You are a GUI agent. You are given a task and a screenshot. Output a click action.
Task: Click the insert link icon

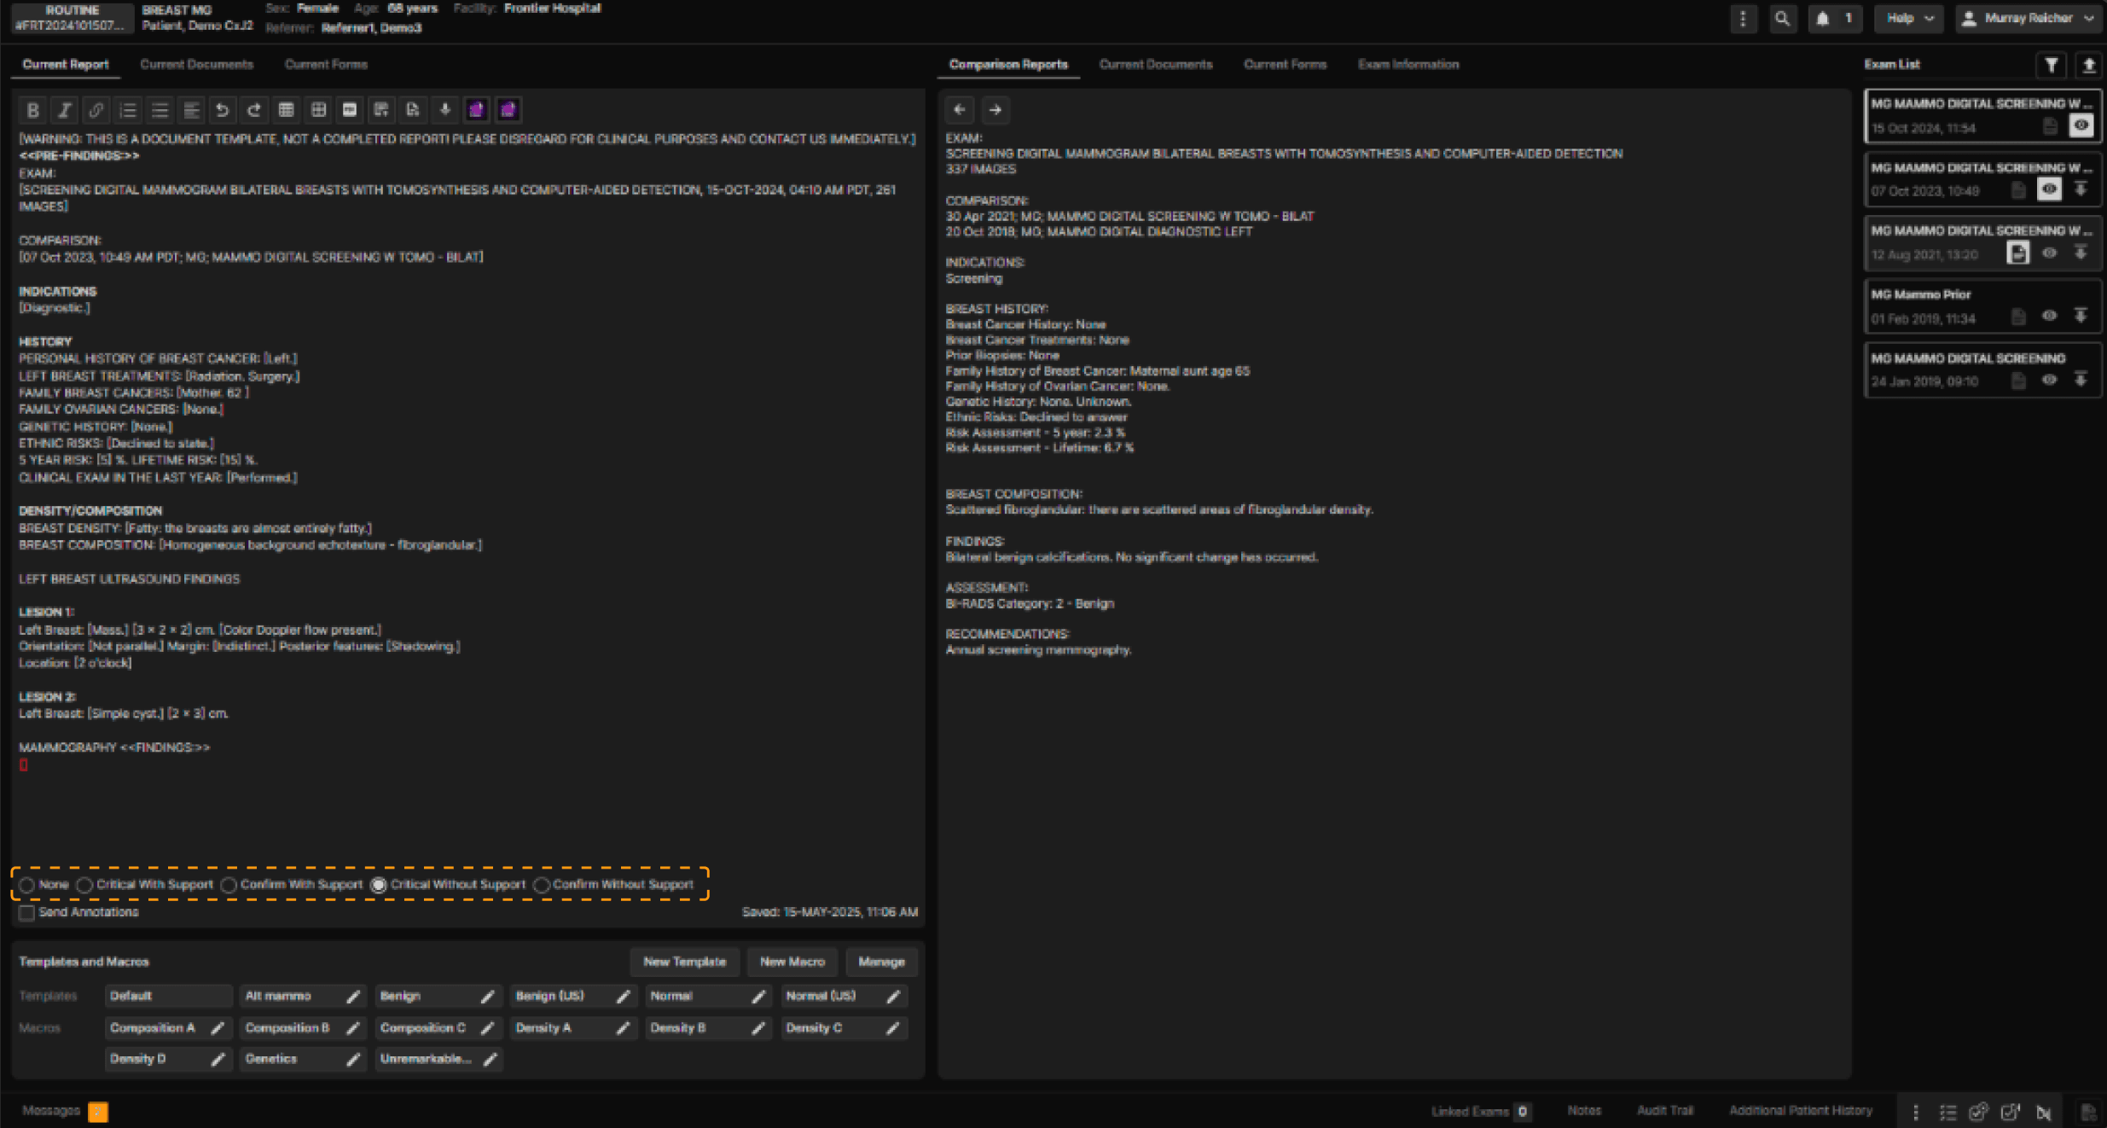(x=96, y=110)
